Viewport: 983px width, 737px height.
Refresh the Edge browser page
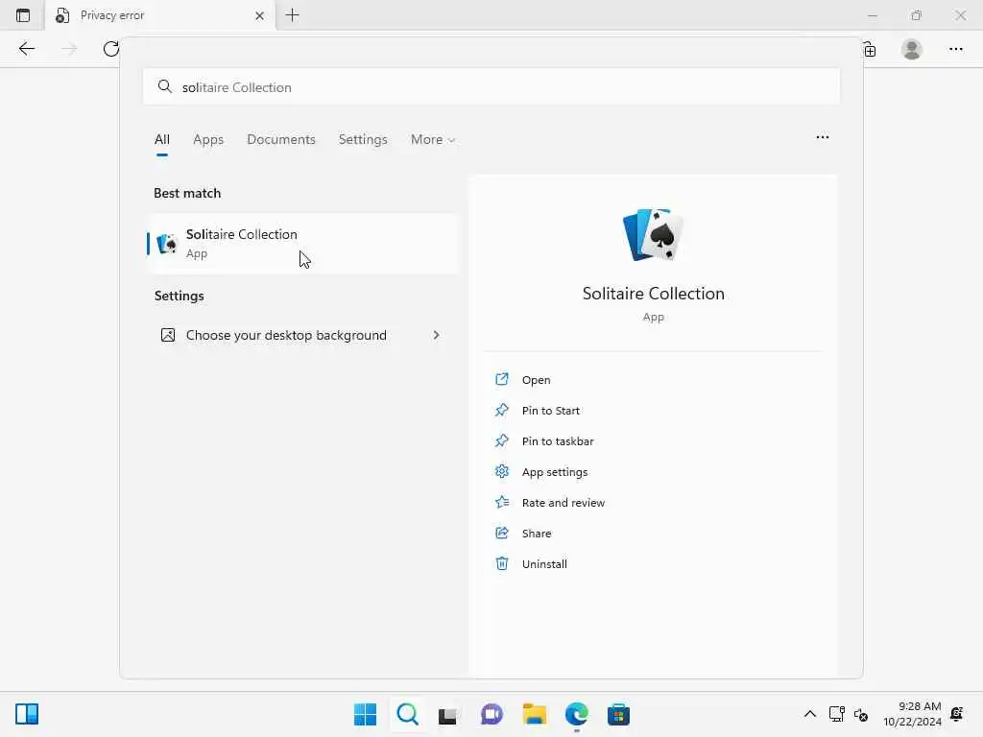(111, 49)
